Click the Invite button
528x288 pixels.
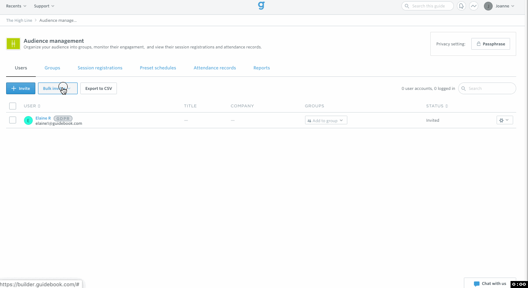[21, 88]
